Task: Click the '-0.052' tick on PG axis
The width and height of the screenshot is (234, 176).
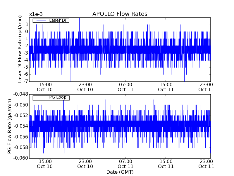Action: click(21, 116)
